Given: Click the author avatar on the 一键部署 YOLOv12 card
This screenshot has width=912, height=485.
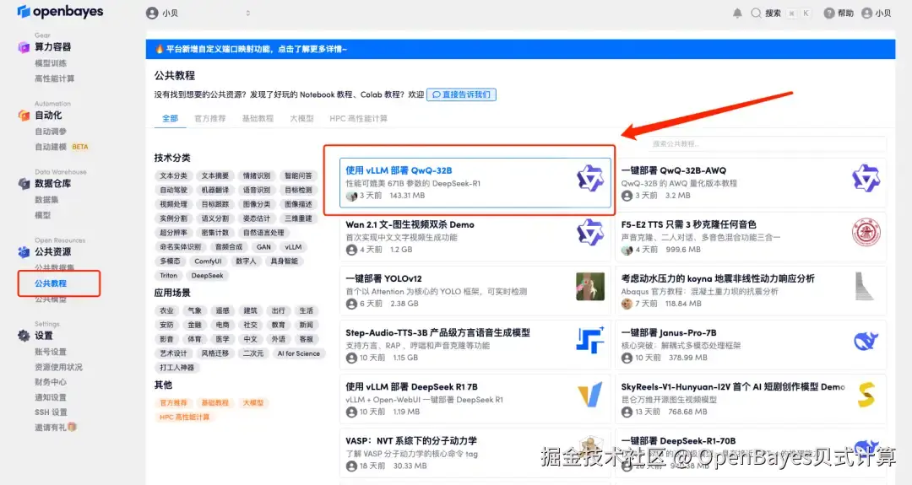Looking at the screenshot, I should pos(351,304).
